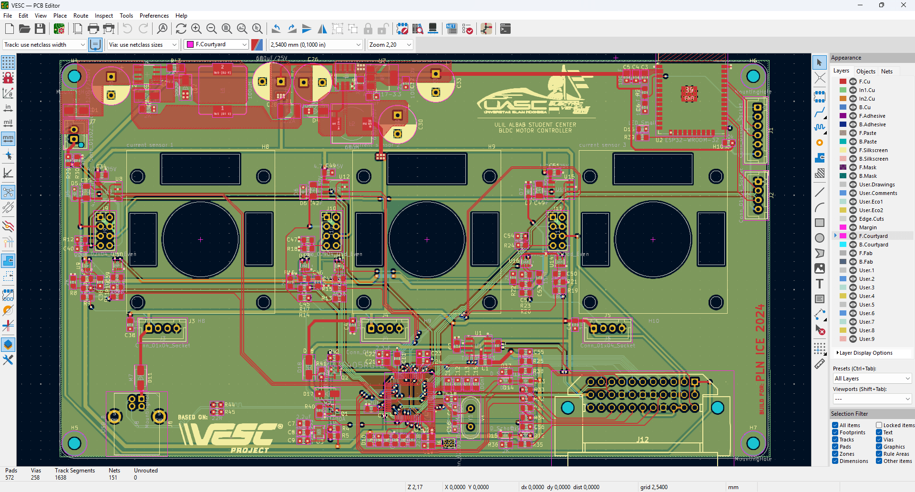Select the Add Text tool
This screenshot has width=915, height=492.
[x=819, y=284]
